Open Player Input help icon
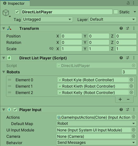The width and height of the screenshot is (138, 146). tap(121, 109)
